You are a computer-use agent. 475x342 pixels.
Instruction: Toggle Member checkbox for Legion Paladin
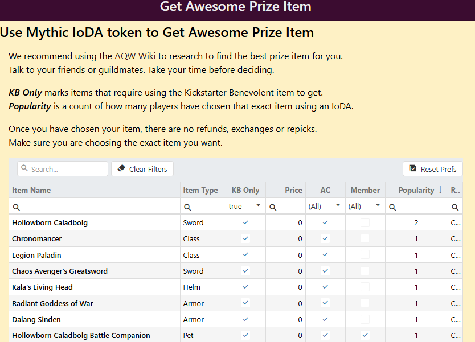click(x=365, y=254)
